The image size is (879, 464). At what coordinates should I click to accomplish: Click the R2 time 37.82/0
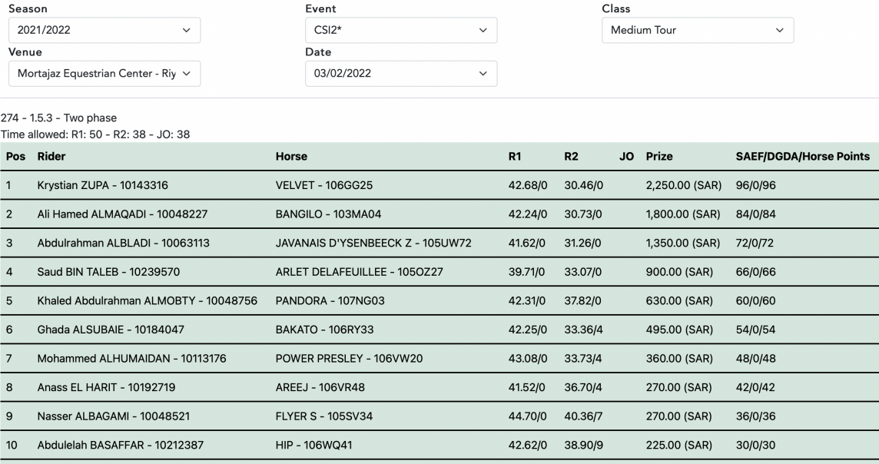(582, 301)
